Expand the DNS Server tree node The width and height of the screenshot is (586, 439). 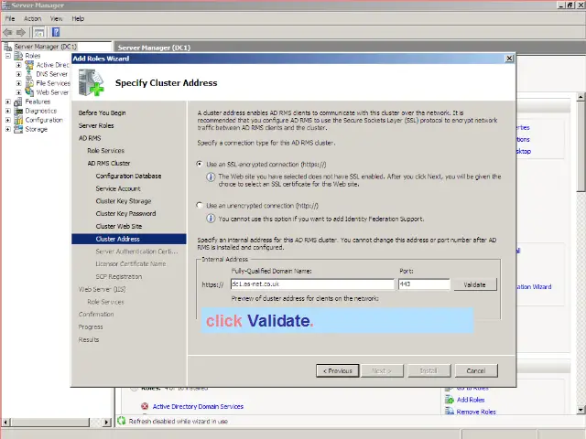(18, 74)
